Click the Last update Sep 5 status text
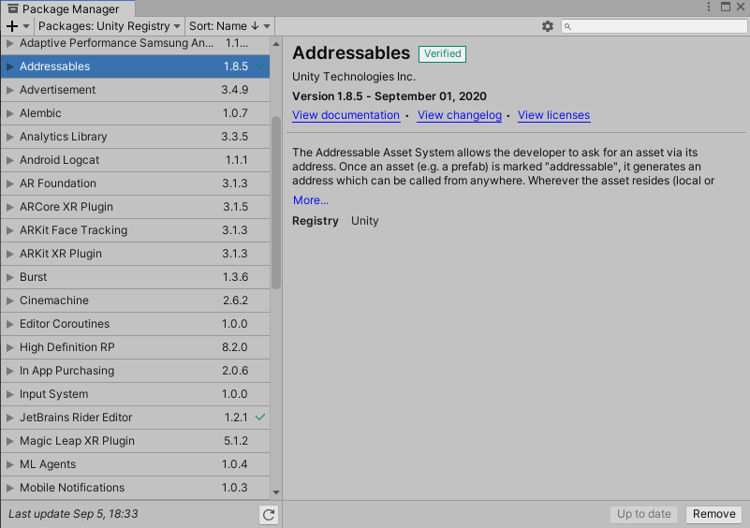 point(73,514)
